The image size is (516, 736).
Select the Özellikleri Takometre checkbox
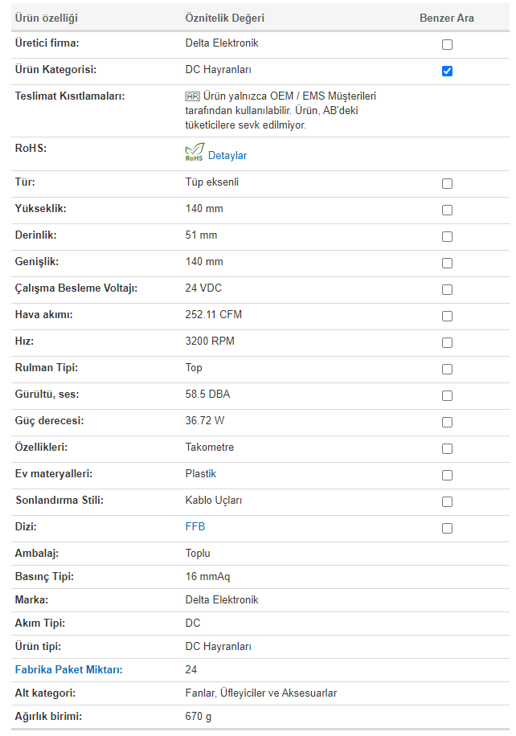click(447, 448)
